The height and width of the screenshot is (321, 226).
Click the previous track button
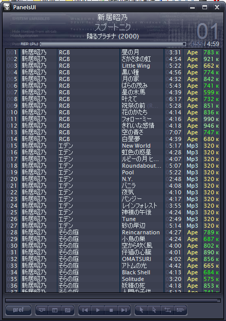[x=85, y=310]
